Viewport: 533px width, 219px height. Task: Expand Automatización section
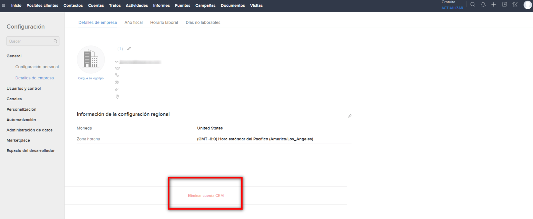pyautogui.click(x=21, y=120)
